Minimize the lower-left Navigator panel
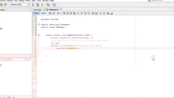Image resolution: width=174 pixels, height=98 pixels. point(30,56)
